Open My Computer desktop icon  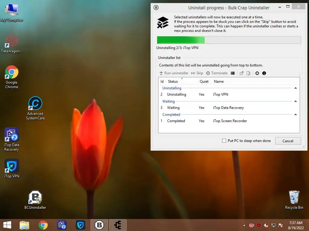tap(12, 12)
